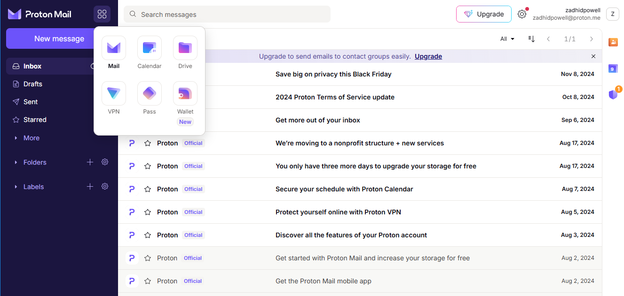
Task: Click inside the Search messages field
Action: pos(227,14)
